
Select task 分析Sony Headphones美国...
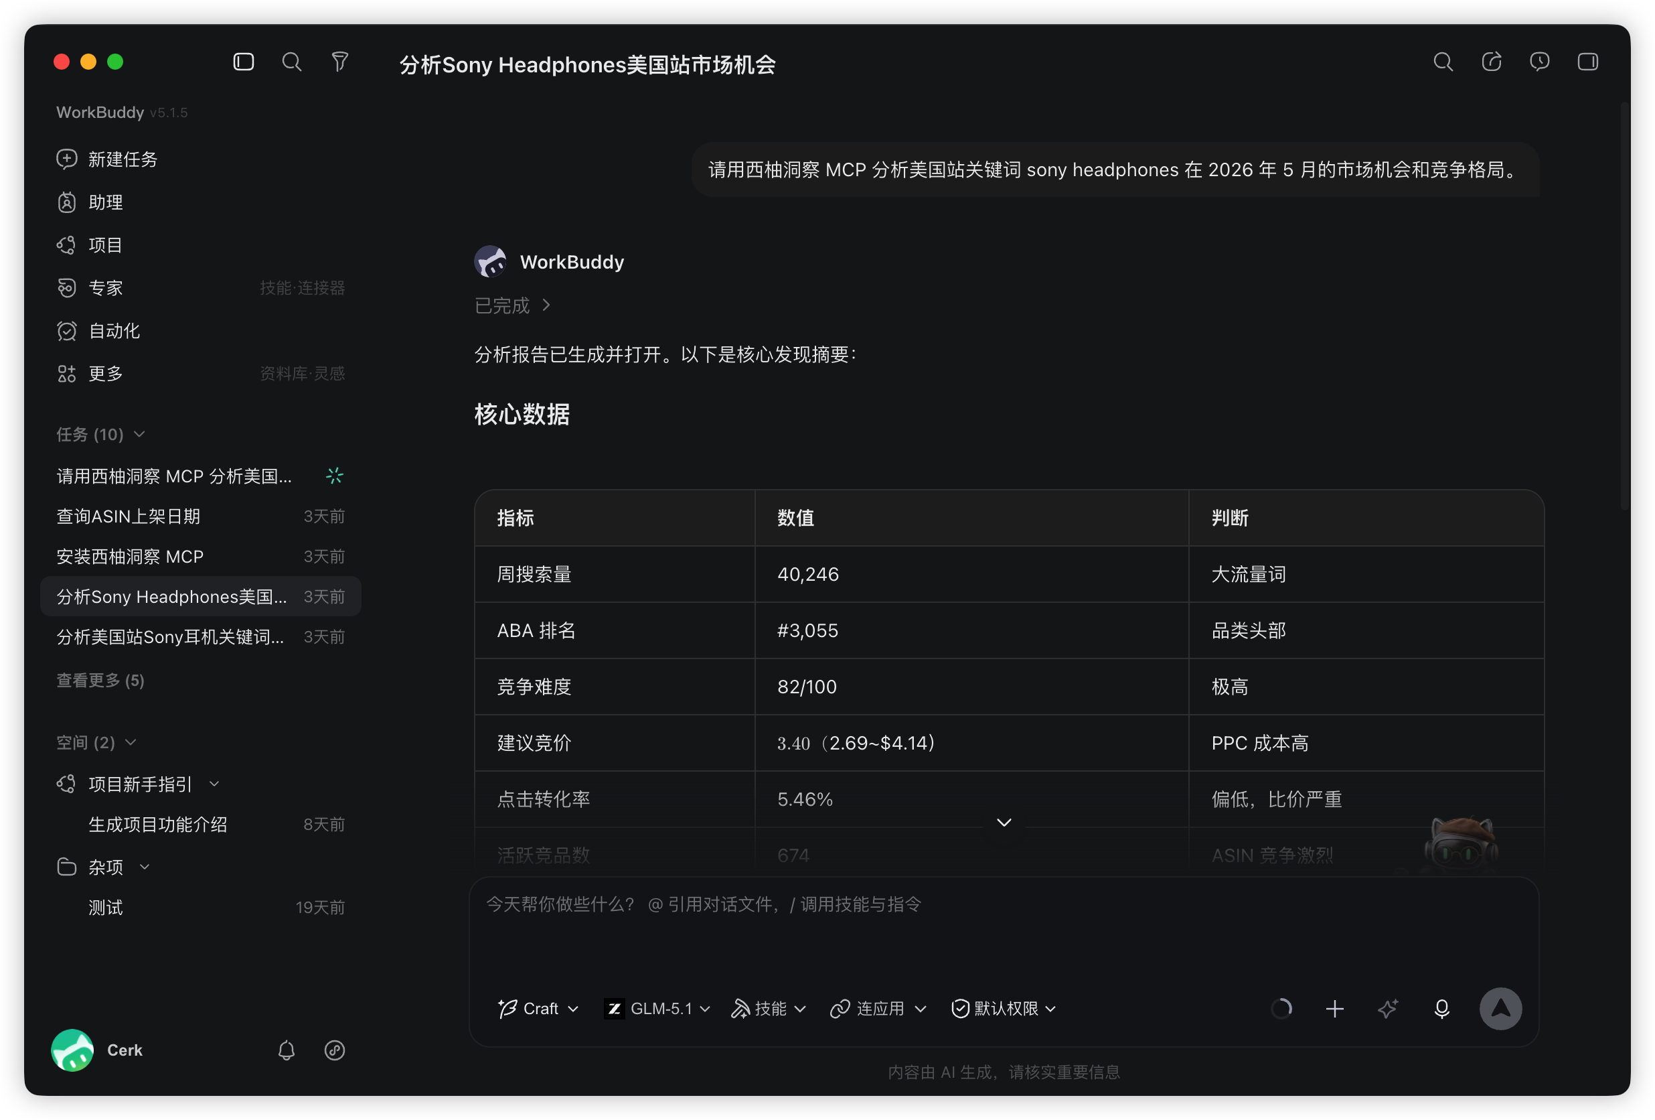(x=201, y=596)
